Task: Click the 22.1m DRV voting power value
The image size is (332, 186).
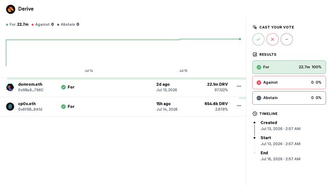Action: coord(217,84)
